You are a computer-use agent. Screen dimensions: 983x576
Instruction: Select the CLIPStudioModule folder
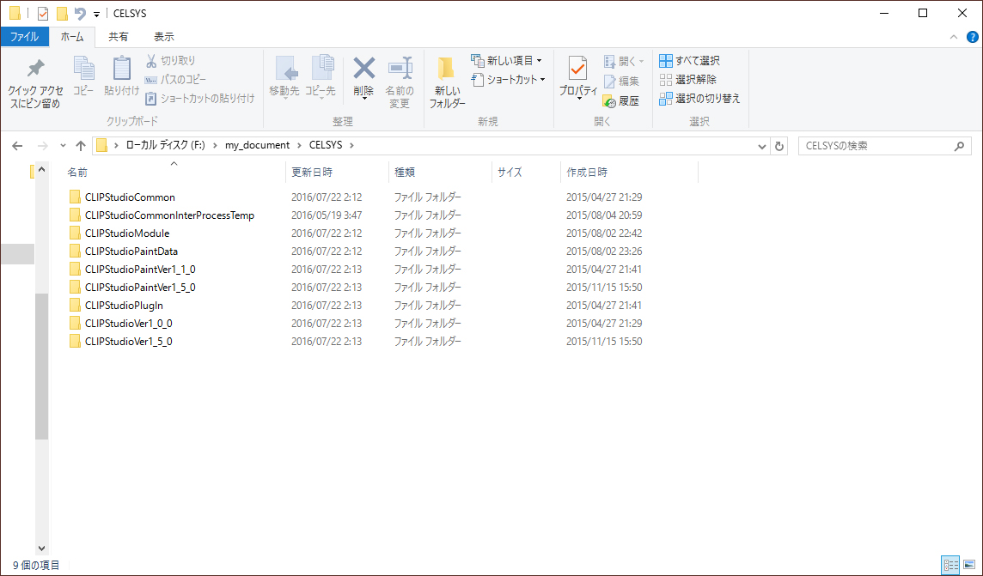(x=119, y=233)
